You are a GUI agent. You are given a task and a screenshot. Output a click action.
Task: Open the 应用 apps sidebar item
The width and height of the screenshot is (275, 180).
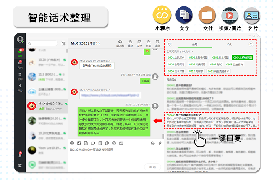coord(20,76)
